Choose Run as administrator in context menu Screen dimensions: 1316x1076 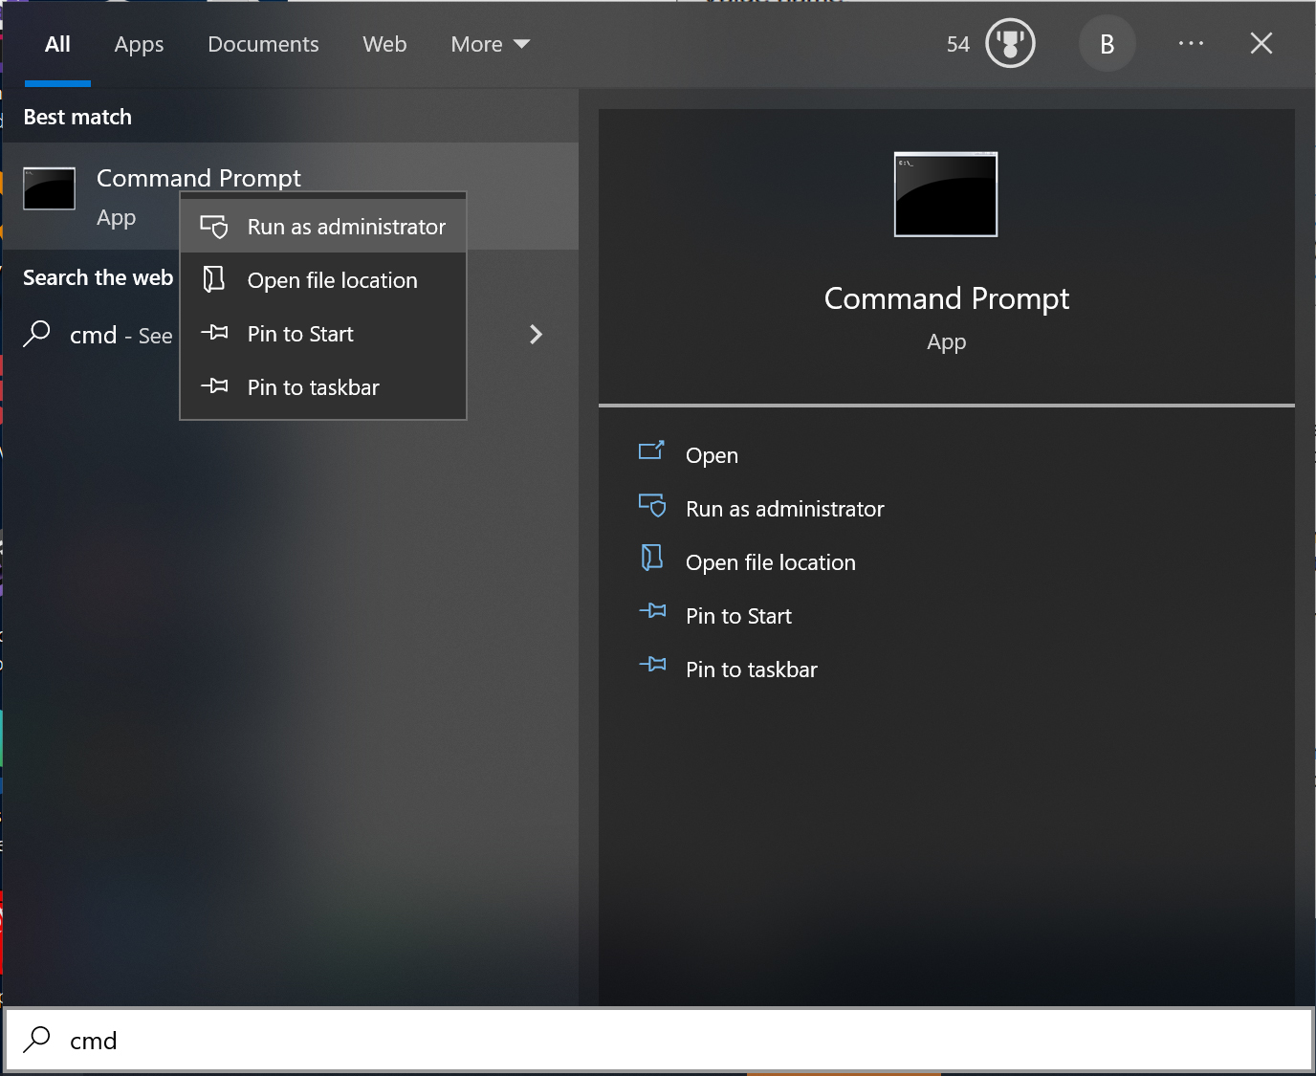[323, 227]
